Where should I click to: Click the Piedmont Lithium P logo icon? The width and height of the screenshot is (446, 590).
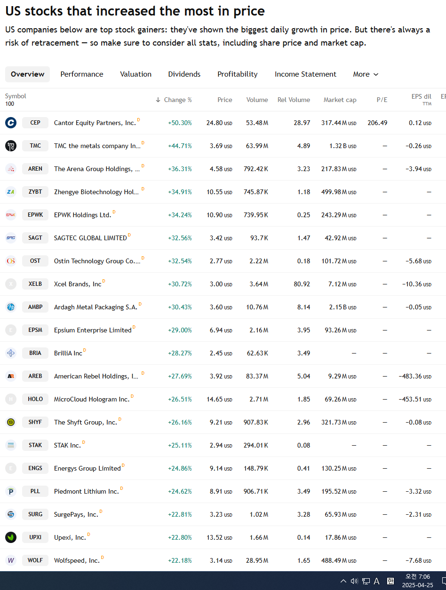(x=11, y=491)
